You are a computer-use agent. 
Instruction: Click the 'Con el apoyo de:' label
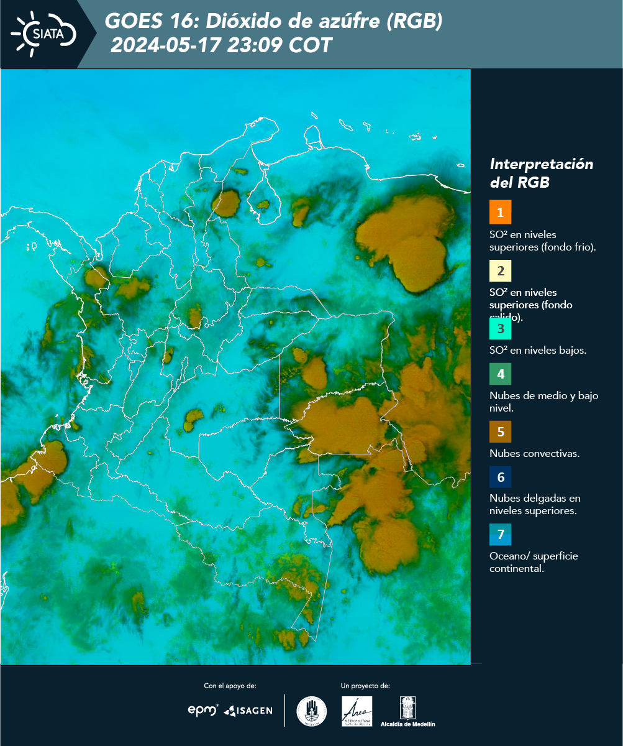click(x=230, y=686)
